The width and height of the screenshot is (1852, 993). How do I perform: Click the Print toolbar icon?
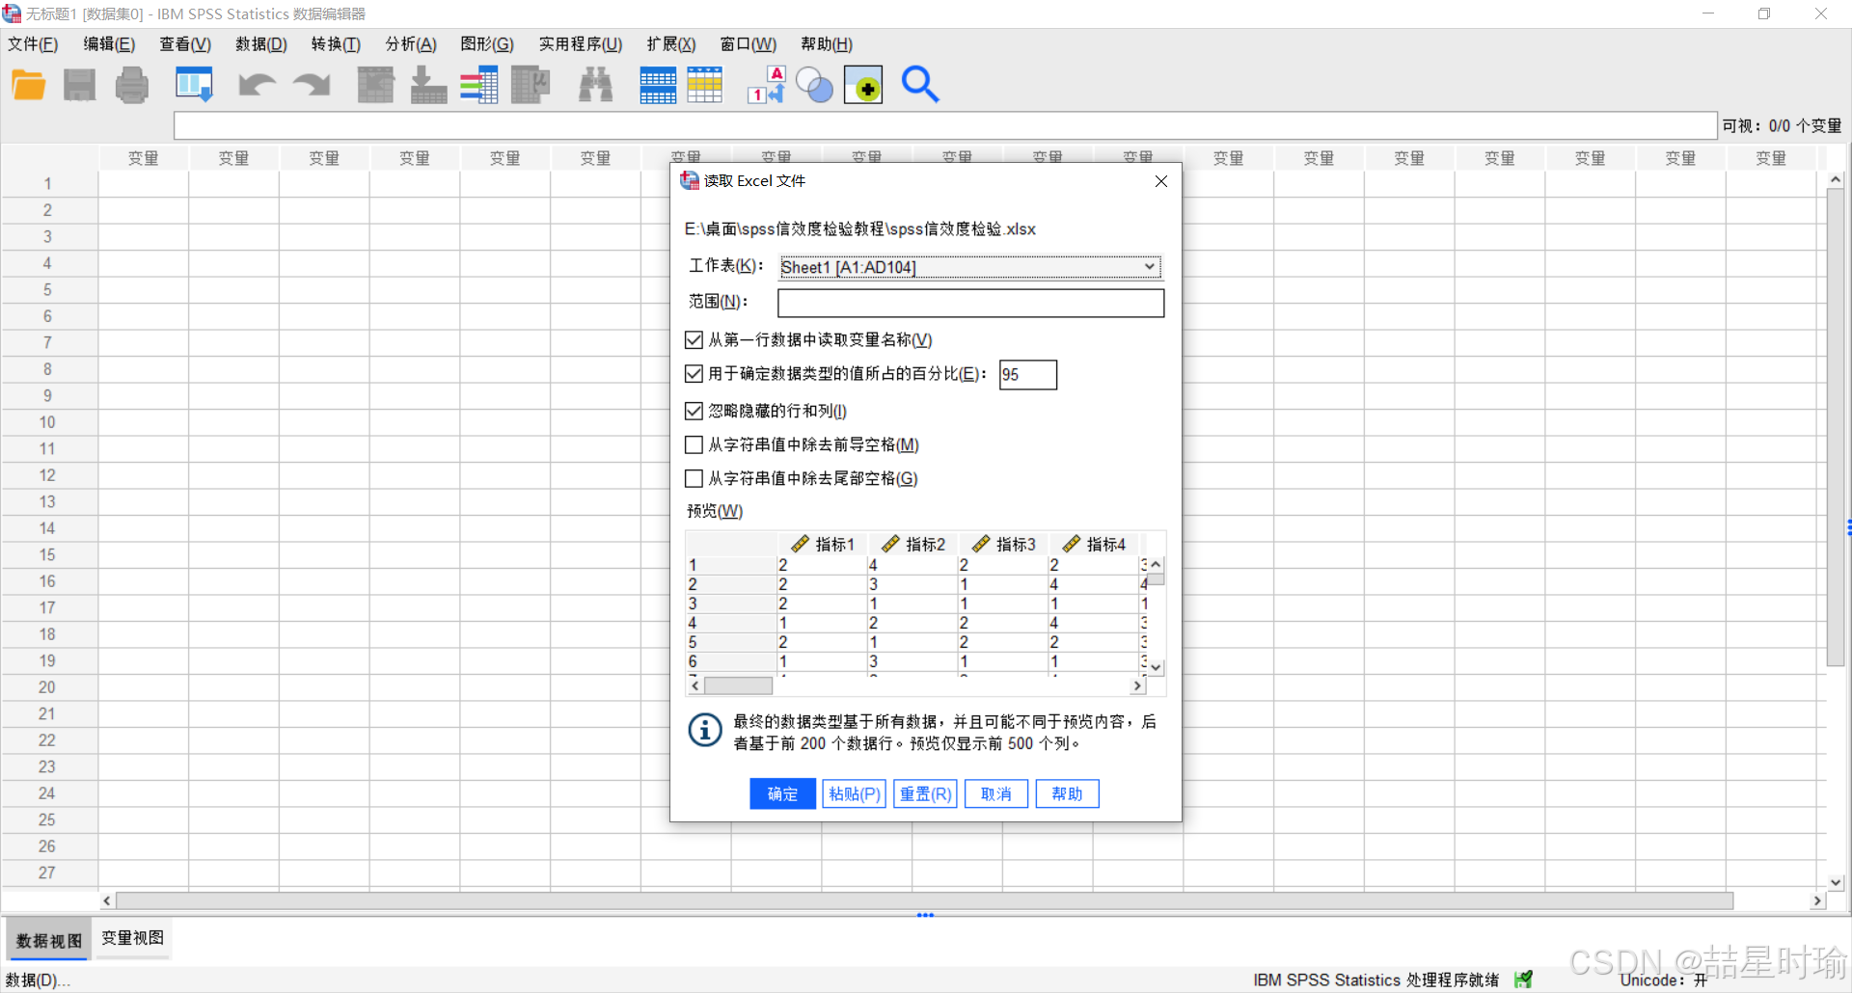132,85
